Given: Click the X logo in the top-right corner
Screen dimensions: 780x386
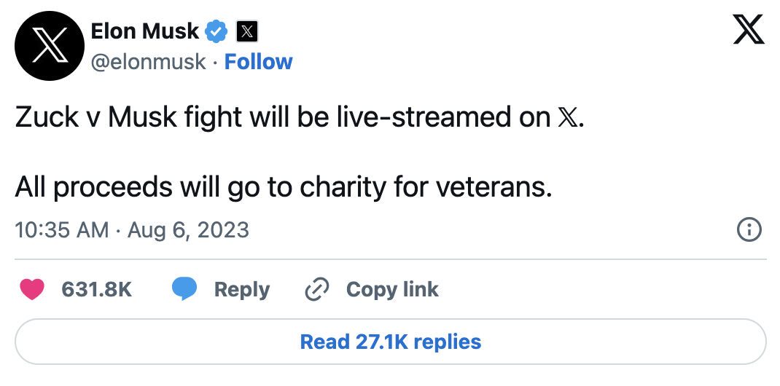Looking at the screenshot, I should [748, 29].
